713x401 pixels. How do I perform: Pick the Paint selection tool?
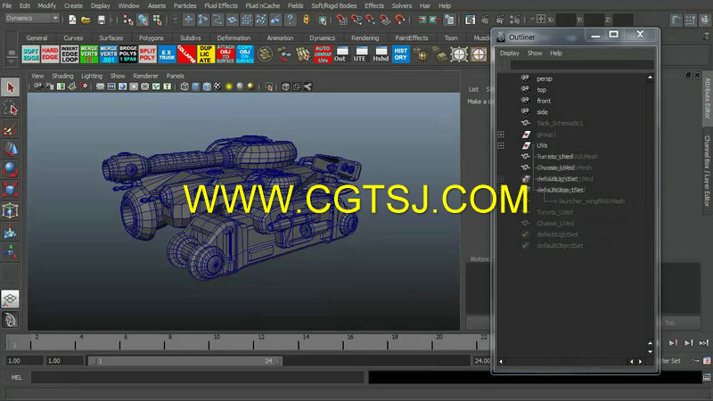pos(11,130)
